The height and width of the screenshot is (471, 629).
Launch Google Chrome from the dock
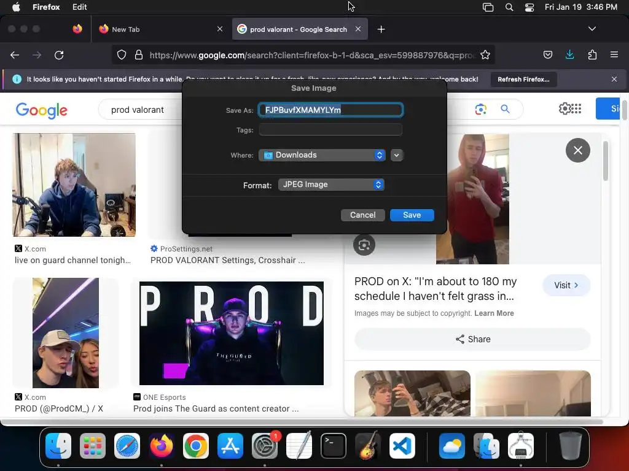pos(196,446)
